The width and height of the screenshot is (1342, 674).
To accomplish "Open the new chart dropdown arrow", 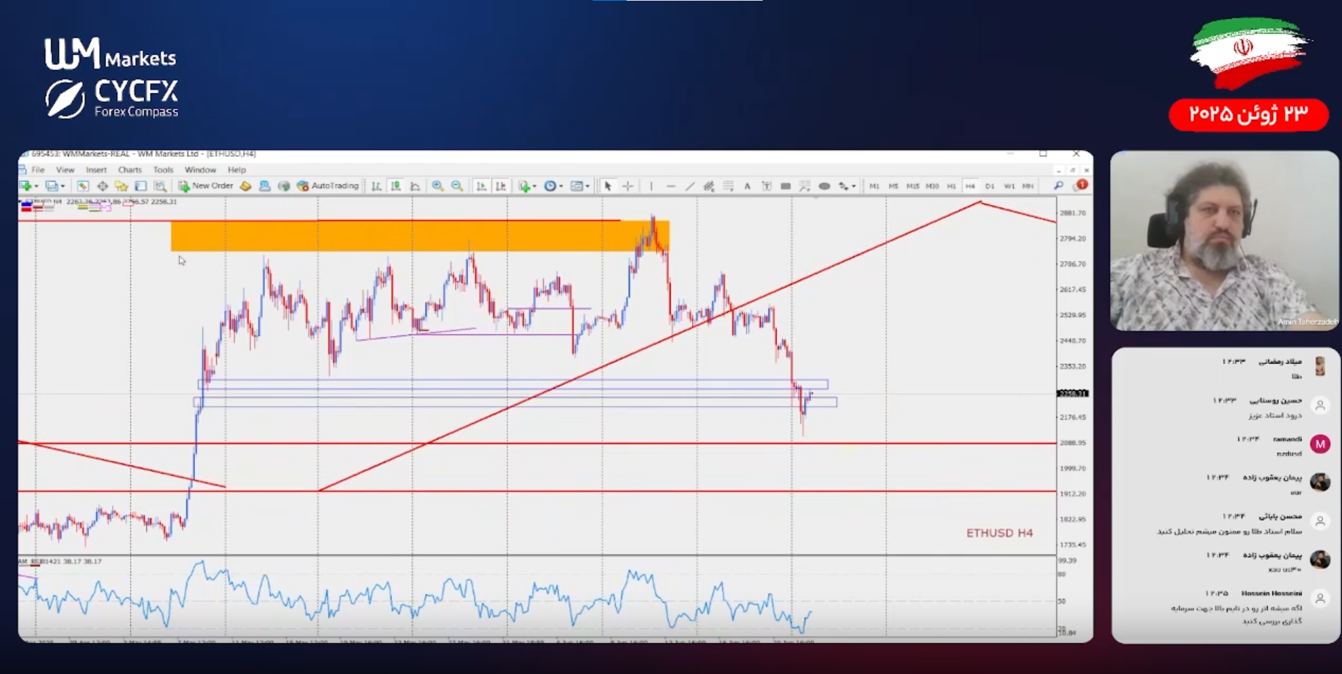I will click(x=37, y=186).
